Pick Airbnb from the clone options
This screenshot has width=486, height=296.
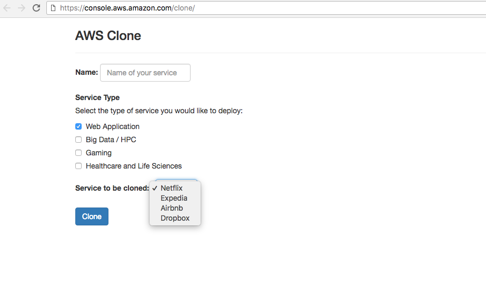click(175, 208)
